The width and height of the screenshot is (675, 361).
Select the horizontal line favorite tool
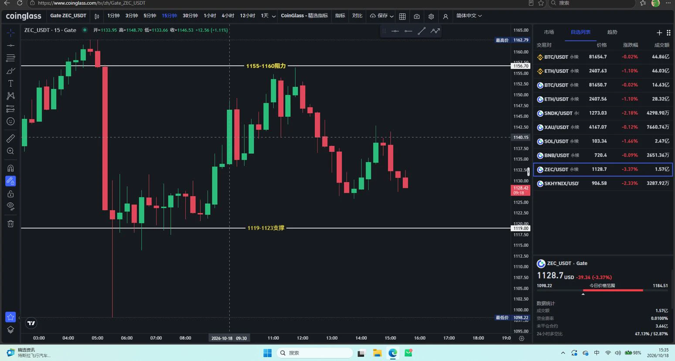click(395, 31)
